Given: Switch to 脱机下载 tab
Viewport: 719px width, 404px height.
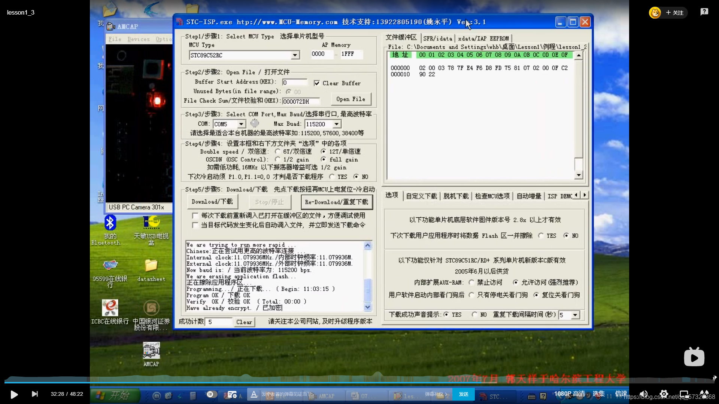Looking at the screenshot, I should (x=456, y=196).
